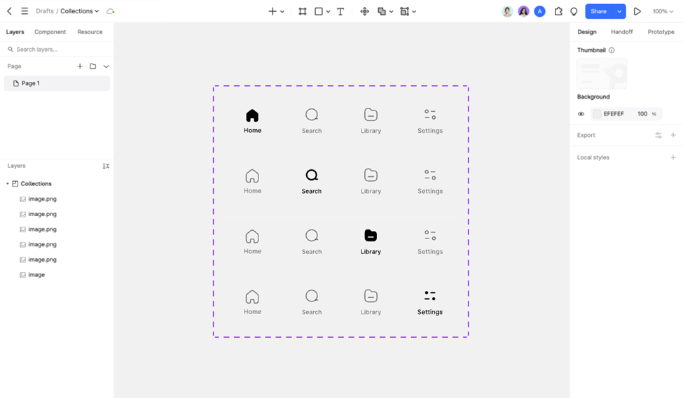Screen dimensions: 683x398
Task: Click the bold Settings icon on the canvas
Action: (430, 296)
